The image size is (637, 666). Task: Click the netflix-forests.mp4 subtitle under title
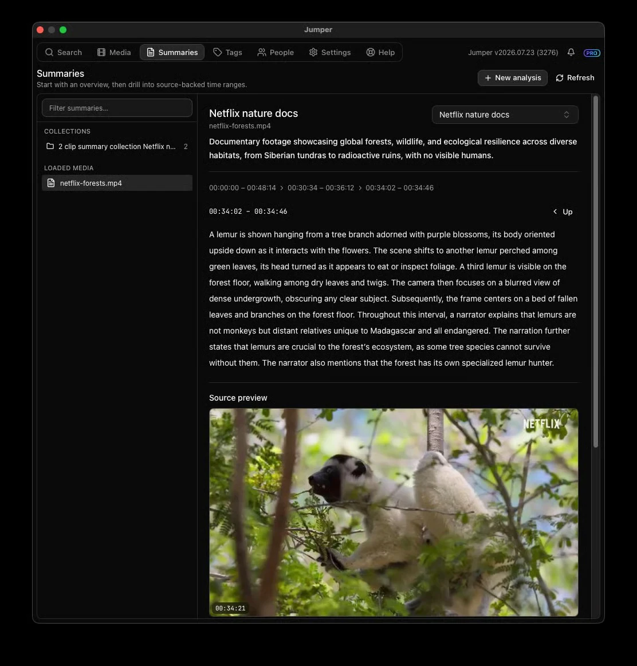(x=240, y=126)
